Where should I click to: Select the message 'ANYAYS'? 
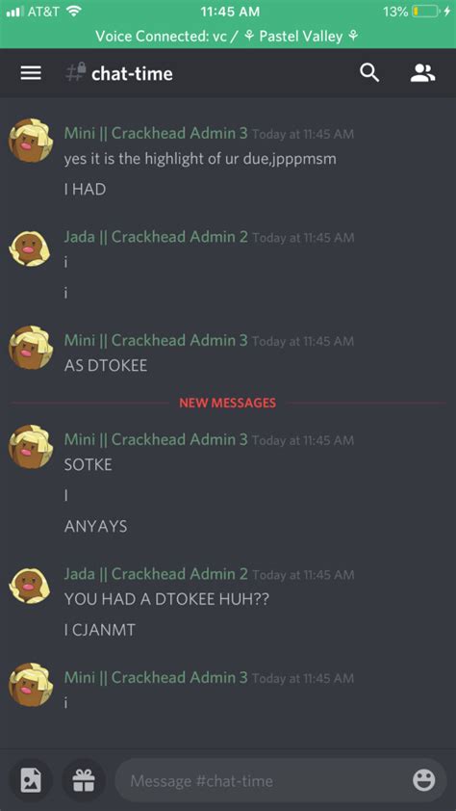pos(95,527)
